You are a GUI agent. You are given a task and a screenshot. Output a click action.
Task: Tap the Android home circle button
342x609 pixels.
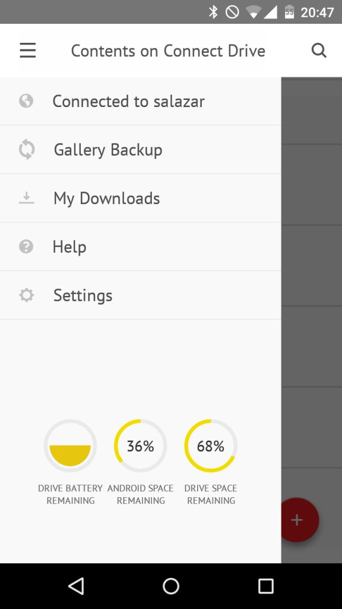pos(171,586)
